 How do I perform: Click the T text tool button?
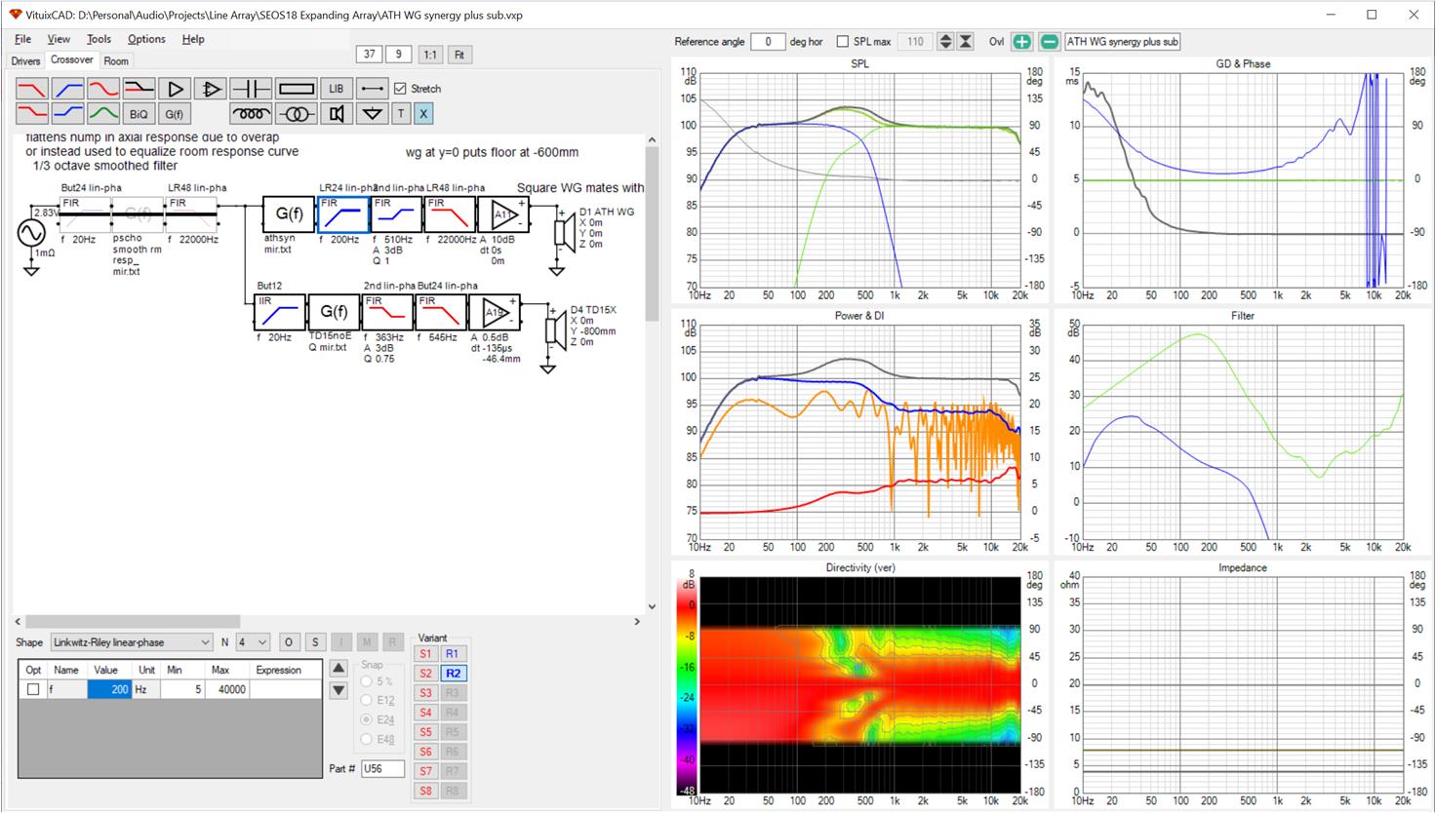[401, 114]
